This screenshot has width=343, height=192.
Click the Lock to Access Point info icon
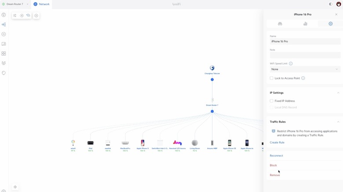(303, 78)
